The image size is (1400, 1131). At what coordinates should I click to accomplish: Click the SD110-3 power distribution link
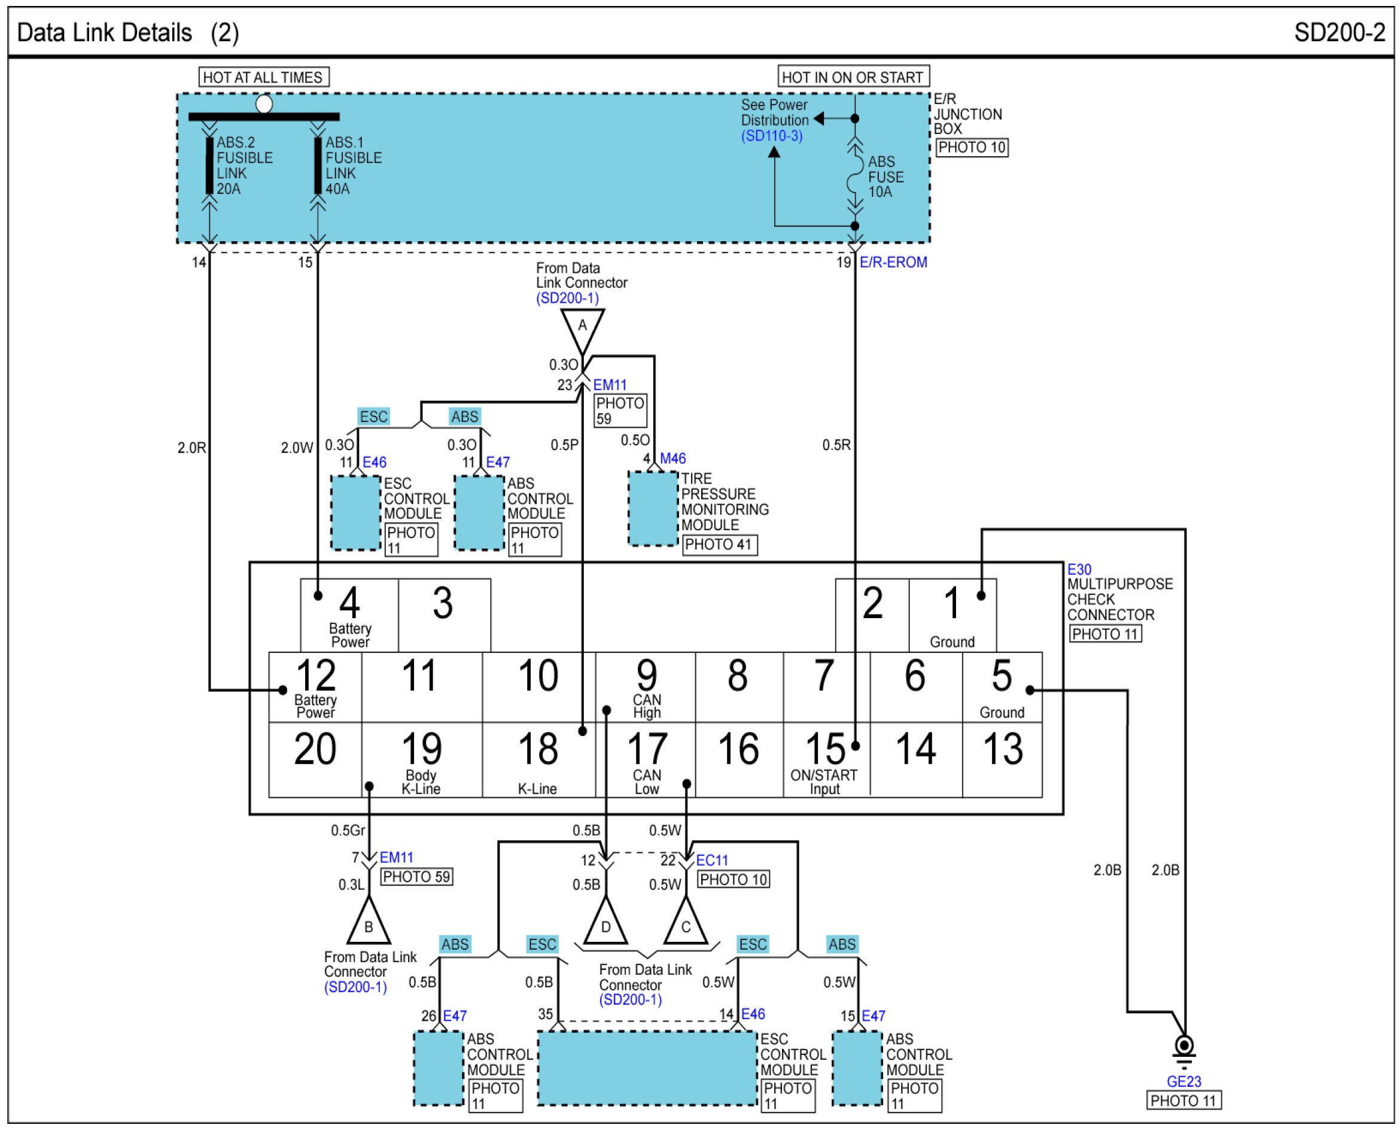[x=771, y=136]
